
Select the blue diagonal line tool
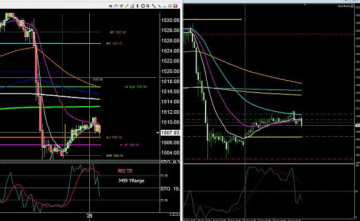pos(160,6)
